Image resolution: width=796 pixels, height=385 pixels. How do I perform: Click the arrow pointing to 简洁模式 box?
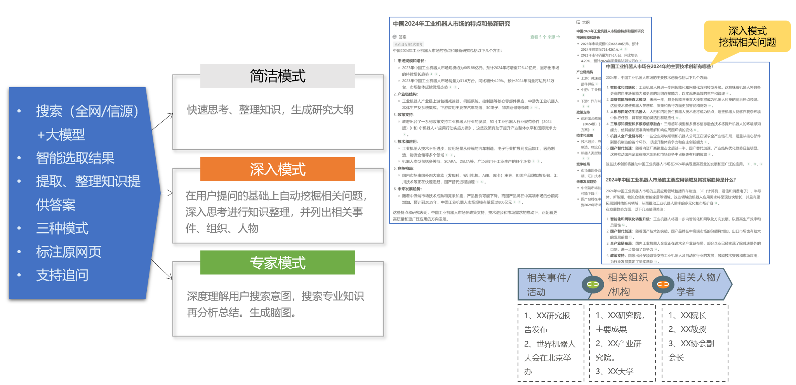(x=163, y=121)
